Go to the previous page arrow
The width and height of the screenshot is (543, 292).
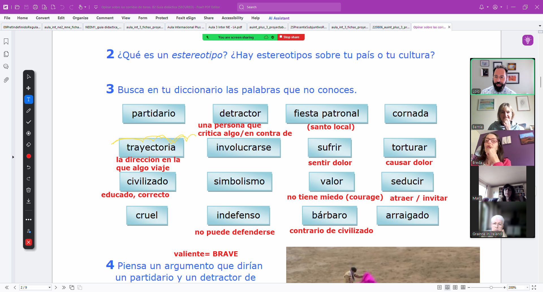[x=15, y=287]
